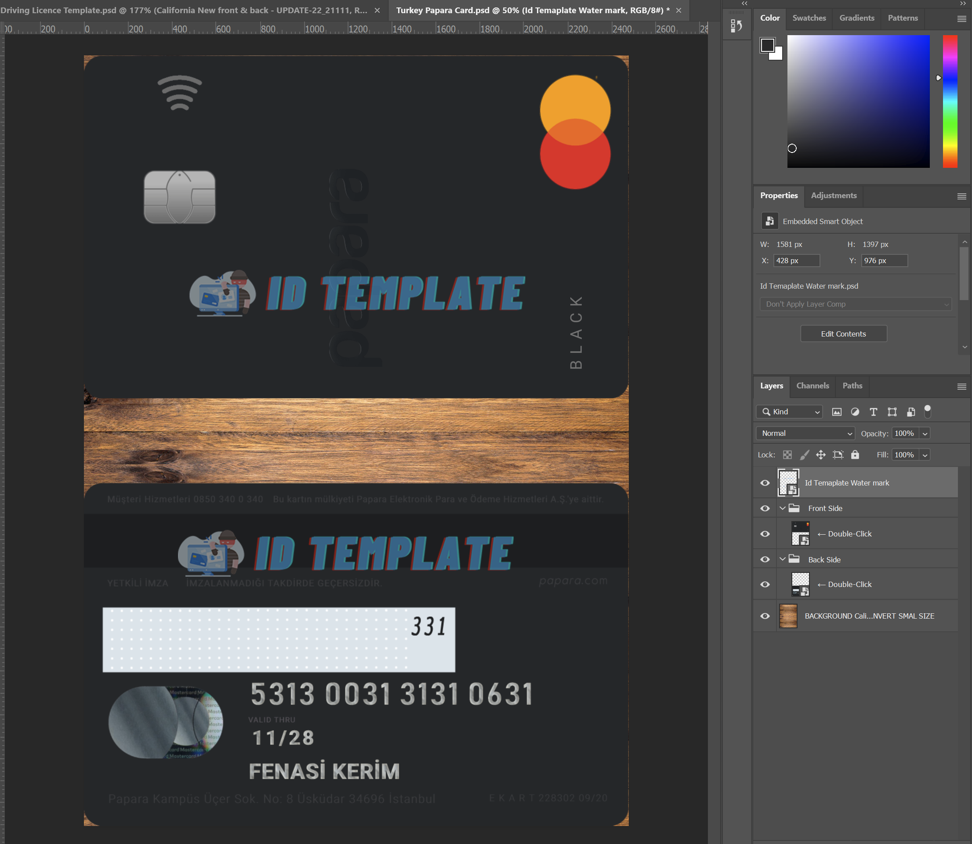Prevent artboard auto-nesting lock icon
Viewport: 972px width, 844px height.
click(x=838, y=455)
